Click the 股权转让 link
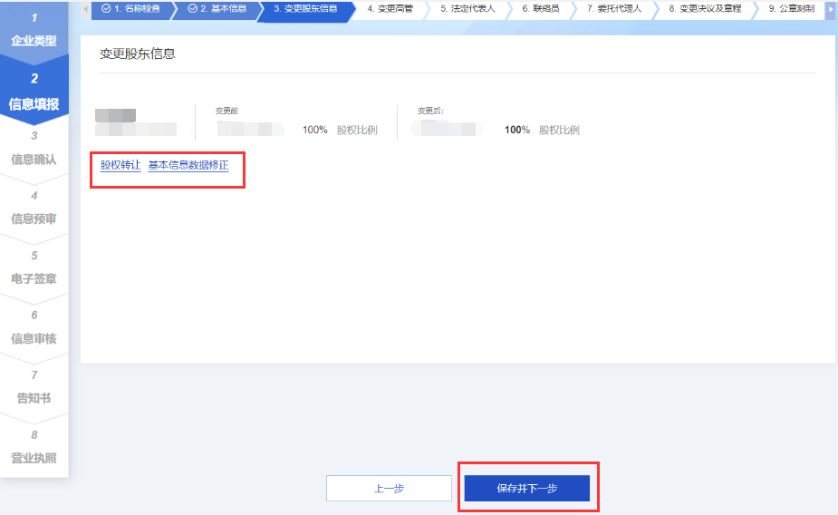 [x=120, y=166]
